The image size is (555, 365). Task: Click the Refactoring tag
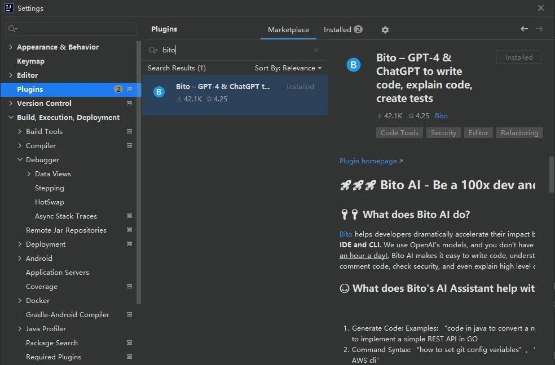pos(519,133)
